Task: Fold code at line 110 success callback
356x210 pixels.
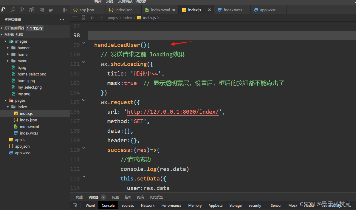Action: [84, 148]
